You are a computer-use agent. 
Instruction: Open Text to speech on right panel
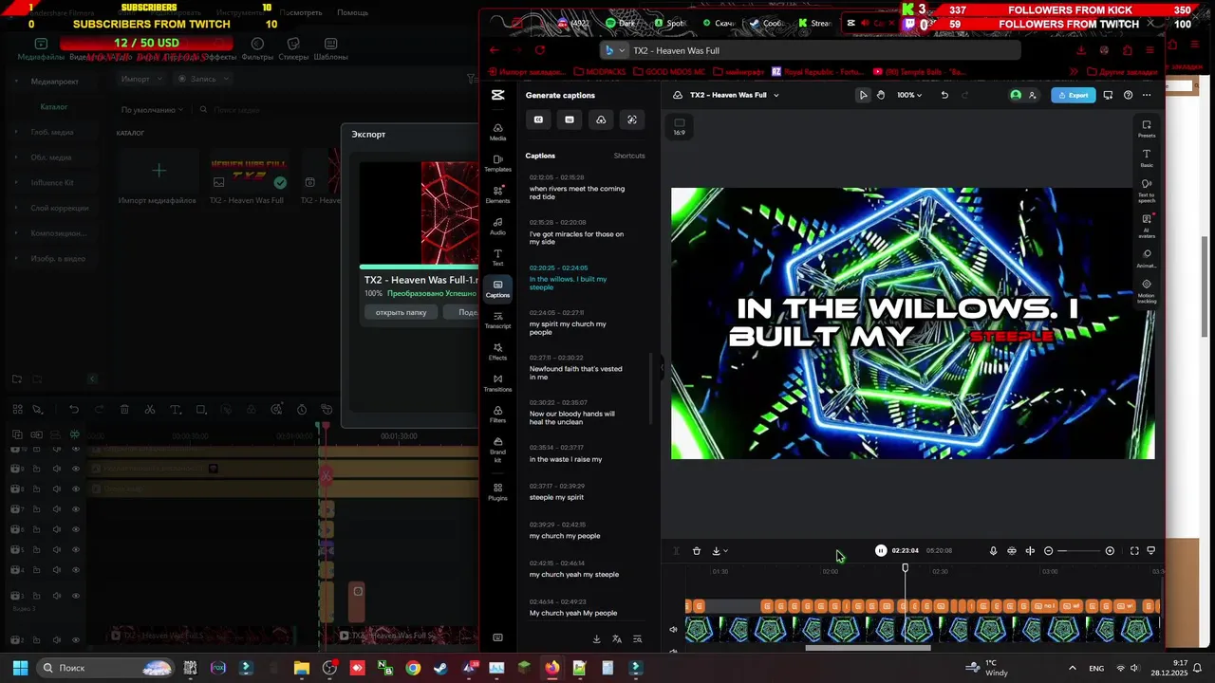pyautogui.click(x=1147, y=190)
